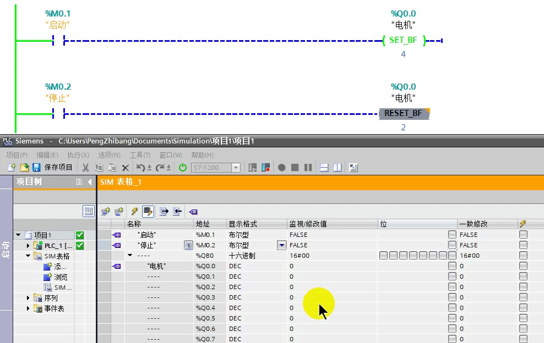Open the 执行(X) menu

pos(78,155)
